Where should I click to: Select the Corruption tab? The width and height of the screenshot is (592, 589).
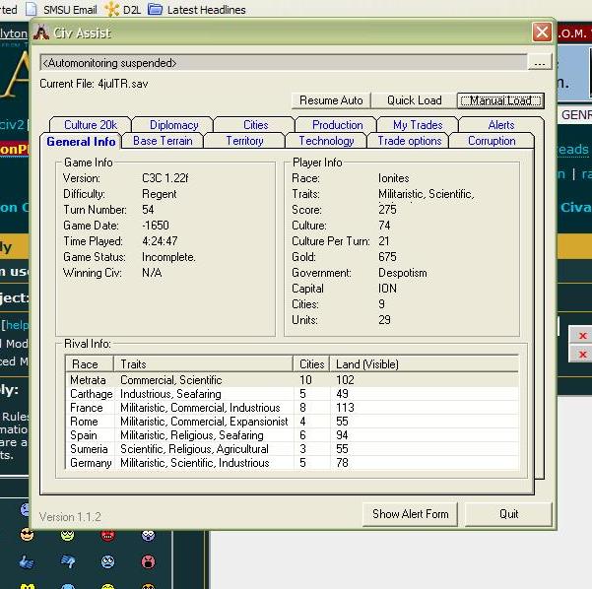(492, 141)
